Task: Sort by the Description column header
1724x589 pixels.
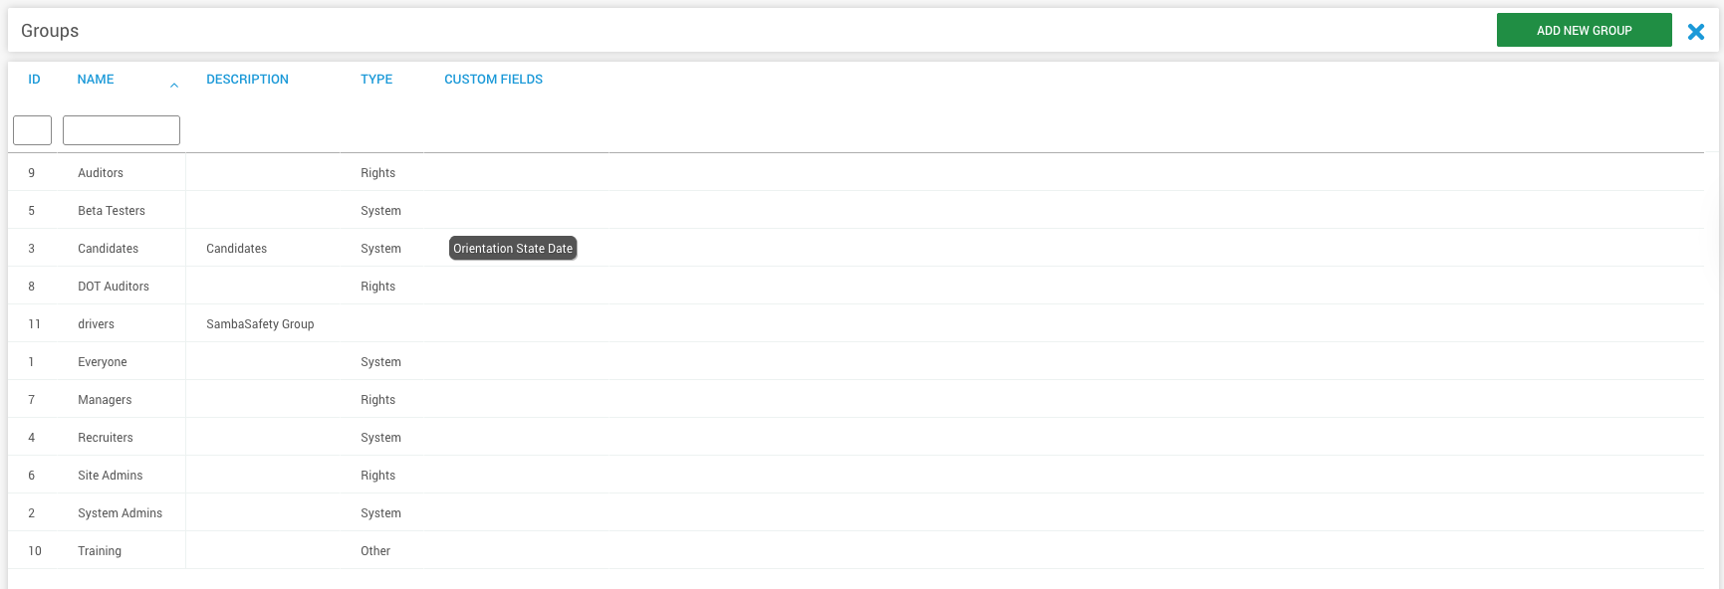Action: [x=247, y=80]
